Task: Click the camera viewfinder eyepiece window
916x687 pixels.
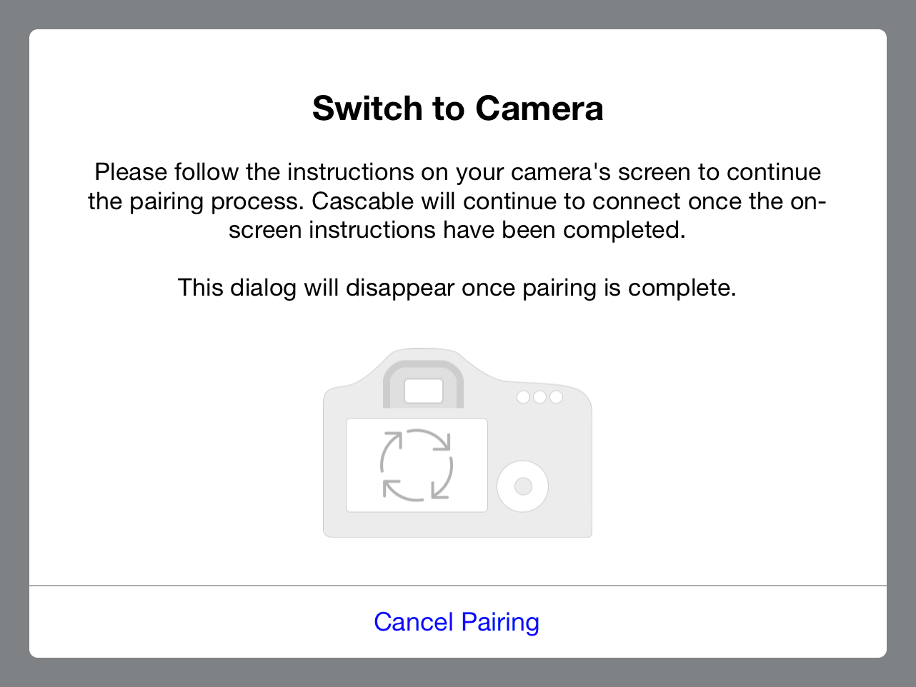Action: pyautogui.click(x=423, y=391)
